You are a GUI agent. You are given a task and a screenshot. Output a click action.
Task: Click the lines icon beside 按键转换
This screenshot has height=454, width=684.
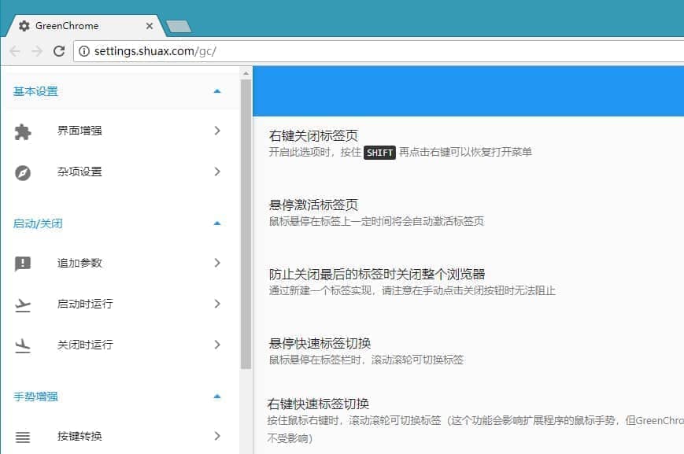(x=23, y=437)
